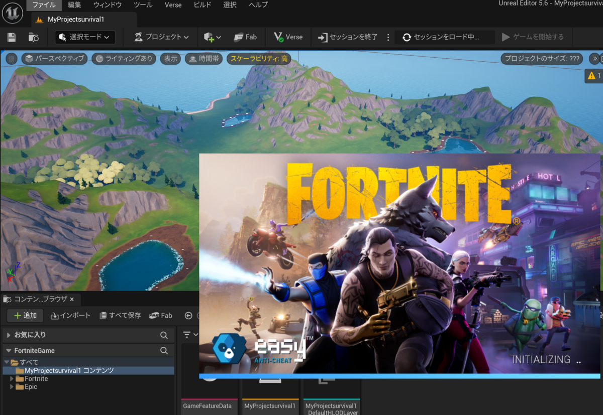
Task: Click the Fortnite logo on splash screen
Action: coord(399,194)
